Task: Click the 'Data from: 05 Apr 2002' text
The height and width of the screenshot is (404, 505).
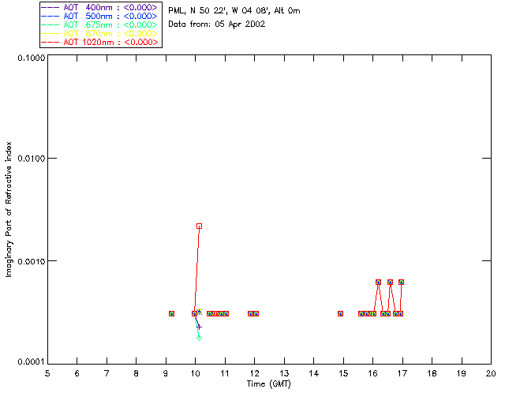Action: [217, 24]
